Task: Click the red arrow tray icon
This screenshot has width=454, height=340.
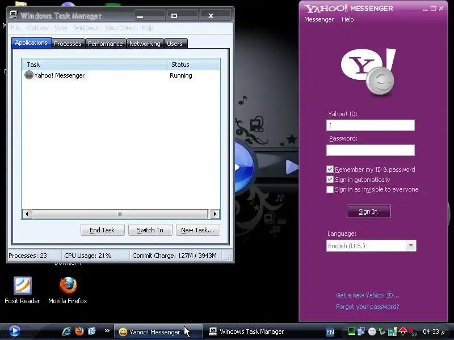Action: pyautogui.click(x=403, y=331)
